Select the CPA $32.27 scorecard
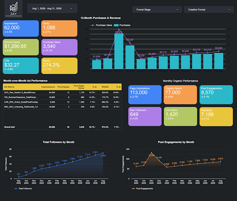 coord(21,66)
